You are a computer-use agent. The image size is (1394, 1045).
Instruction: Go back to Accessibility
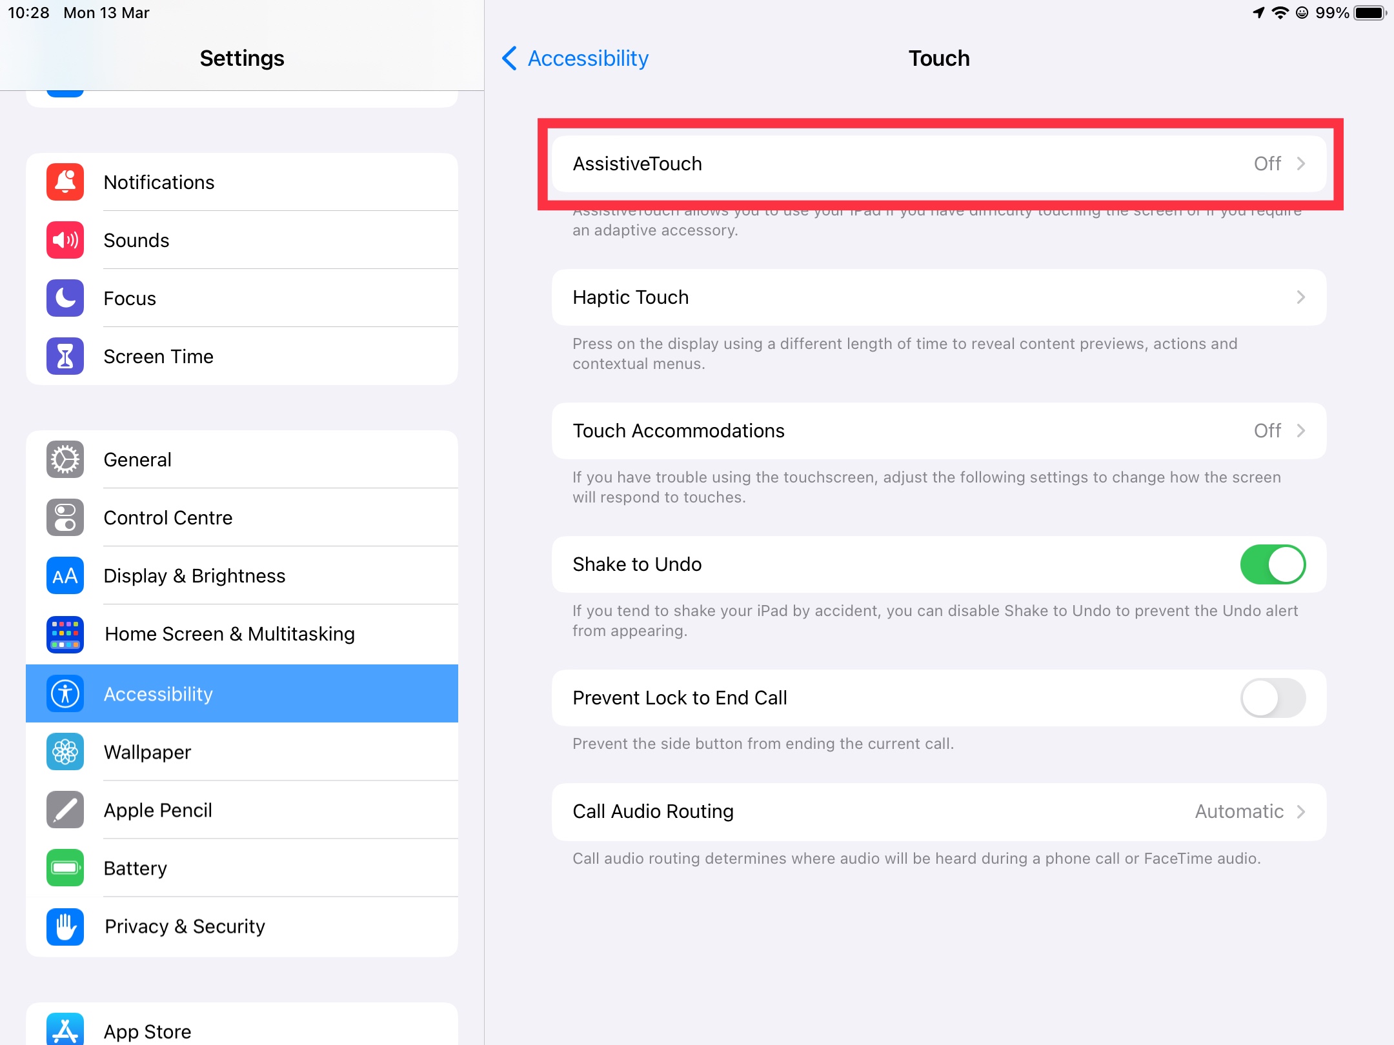click(574, 58)
